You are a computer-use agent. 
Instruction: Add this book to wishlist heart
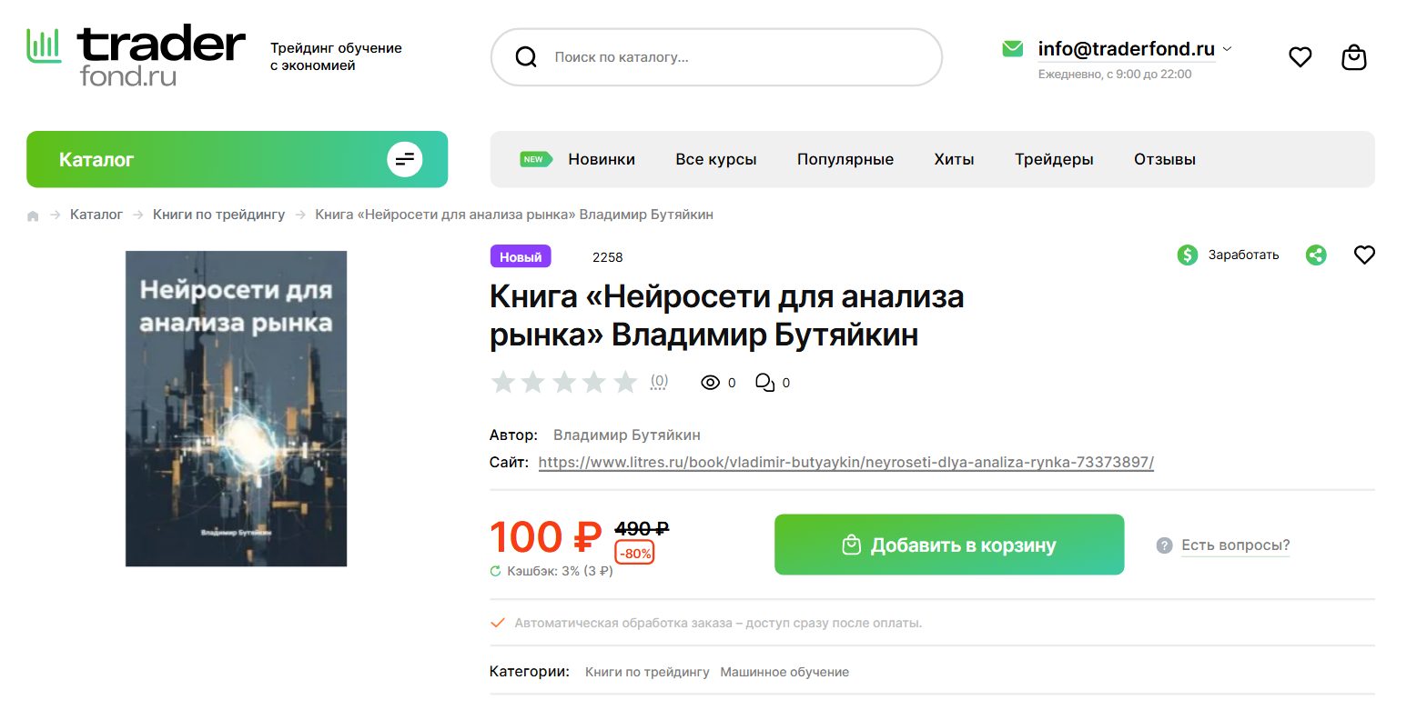pyautogui.click(x=1364, y=255)
